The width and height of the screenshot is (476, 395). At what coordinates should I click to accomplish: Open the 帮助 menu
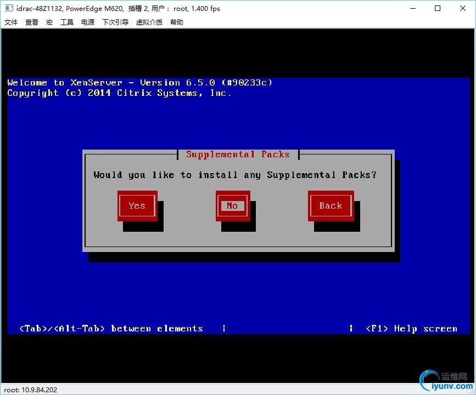pyautogui.click(x=177, y=22)
